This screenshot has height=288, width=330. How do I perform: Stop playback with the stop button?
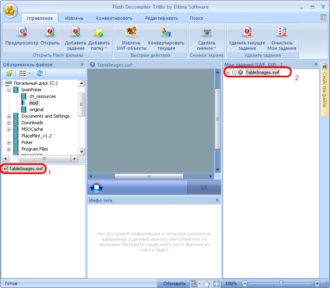tap(97, 187)
